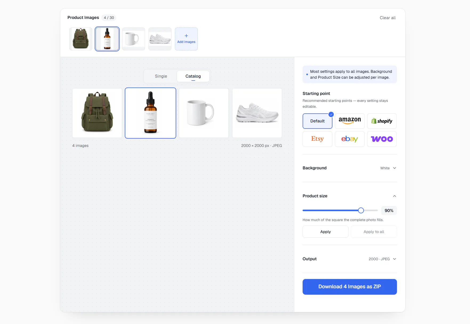
Task: Pick the Etsy starting point preset
Action: [x=317, y=139]
